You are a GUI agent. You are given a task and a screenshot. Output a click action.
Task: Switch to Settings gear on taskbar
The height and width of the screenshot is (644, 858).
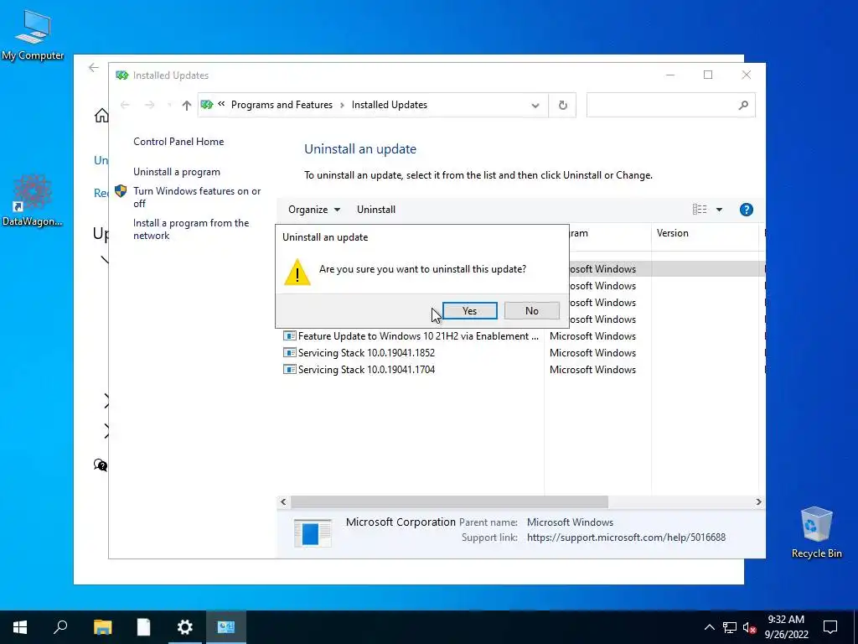coord(185,627)
